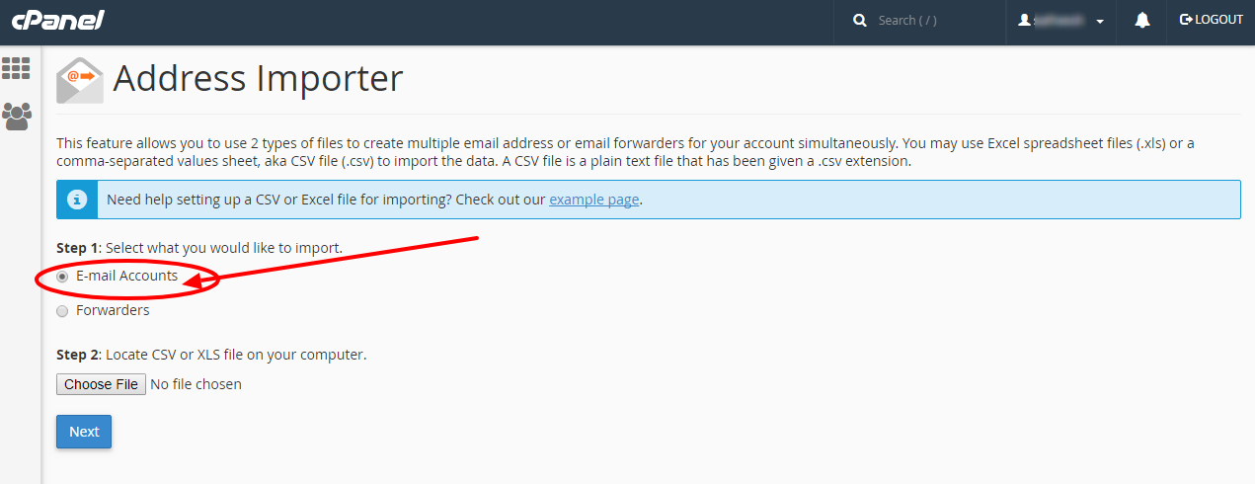Open the home grid icon in sidebar
Image resolution: width=1255 pixels, height=484 pixels.
pos(16,68)
